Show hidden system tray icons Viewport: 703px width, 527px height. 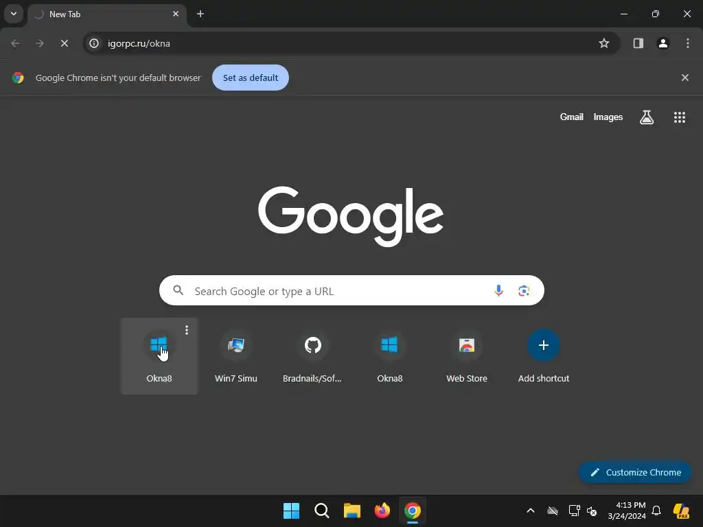click(531, 511)
